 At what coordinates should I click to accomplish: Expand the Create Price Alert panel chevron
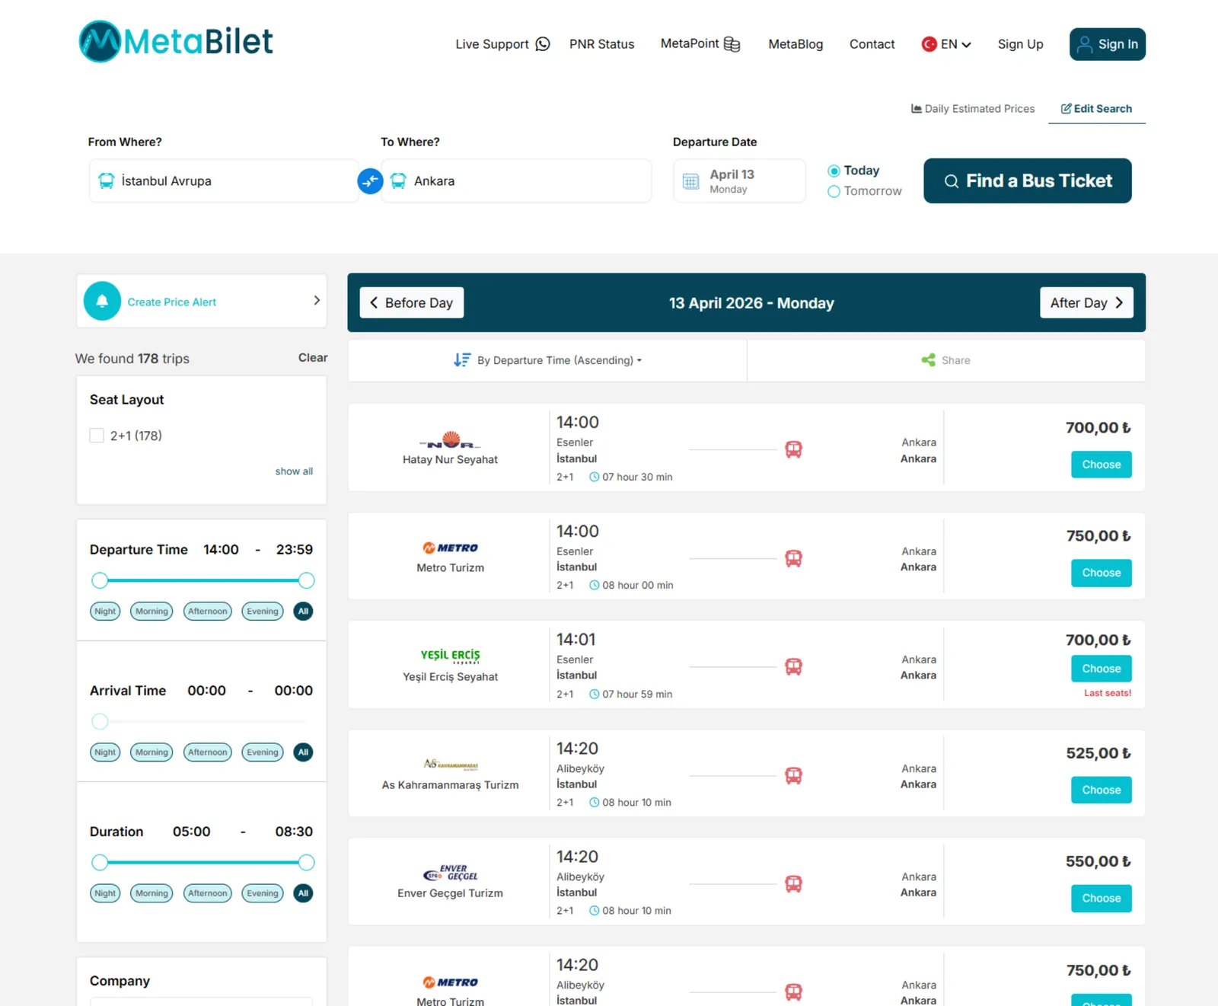click(x=316, y=300)
